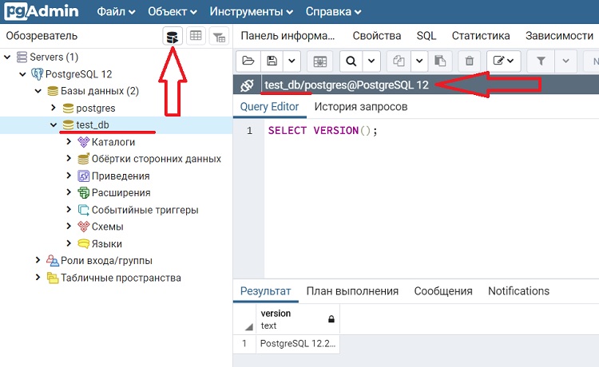Click the Paste clipboard icon
The width and height of the screenshot is (599, 367).
point(438,61)
